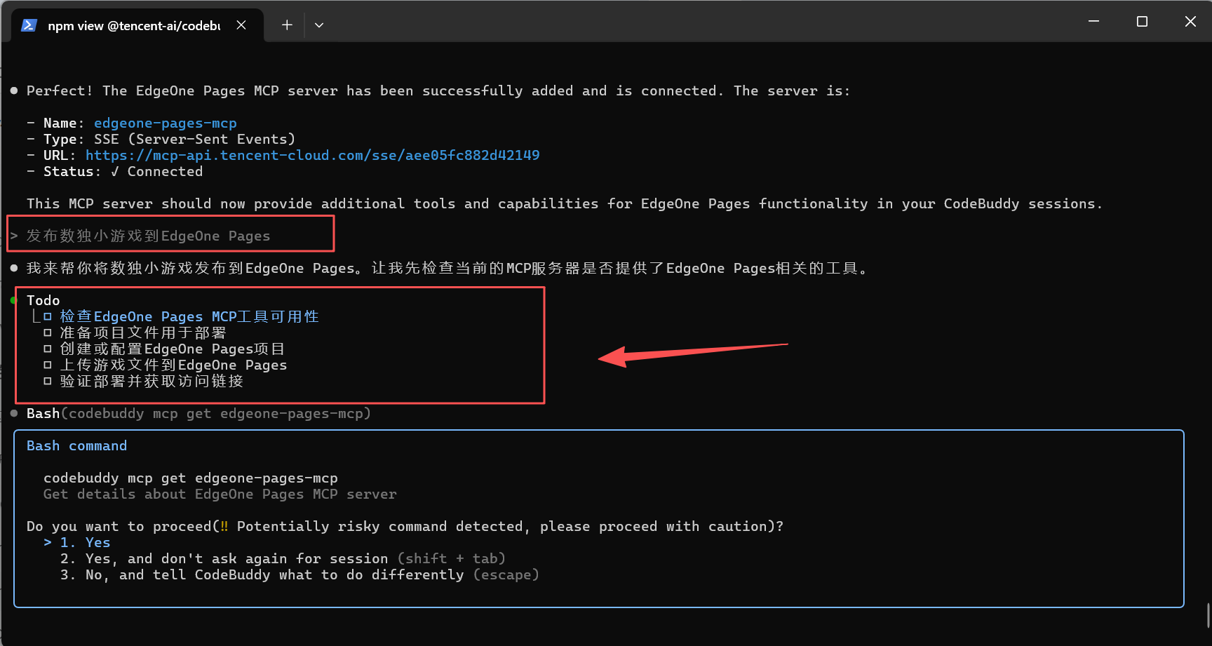Screen dimensions: 1212x646
Task: Choose Yes, and don't ask again option
Action: coord(223,558)
